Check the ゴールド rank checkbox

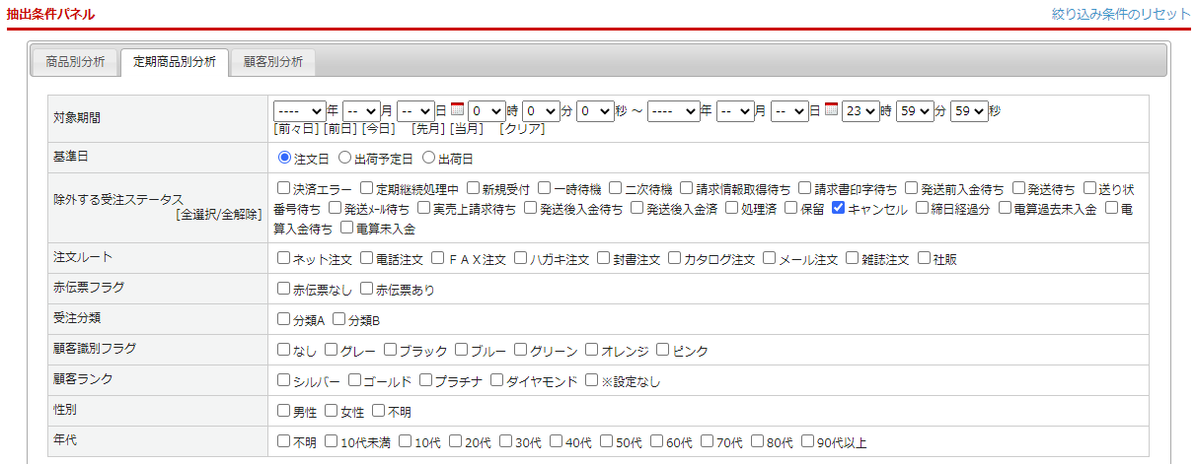355,380
